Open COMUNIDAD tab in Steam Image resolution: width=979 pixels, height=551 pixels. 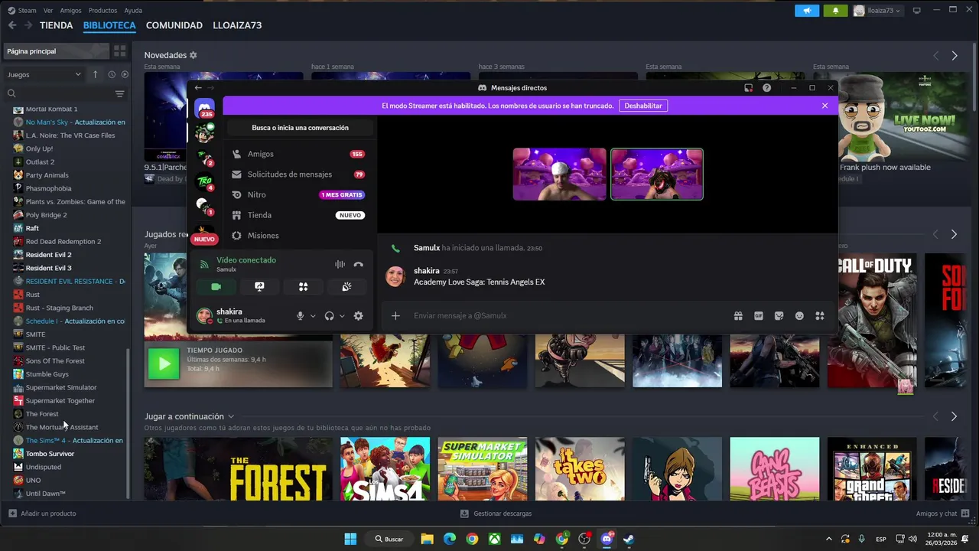click(174, 25)
